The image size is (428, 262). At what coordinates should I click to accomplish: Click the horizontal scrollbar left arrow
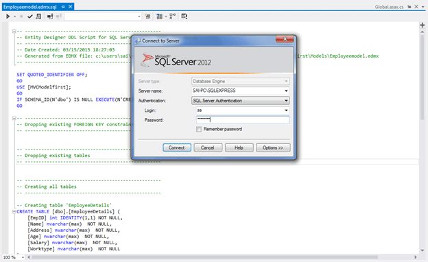pyautogui.click(x=29, y=257)
